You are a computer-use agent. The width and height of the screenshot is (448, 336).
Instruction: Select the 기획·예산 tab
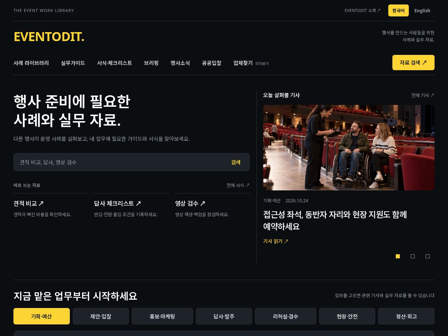[x=41, y=316]
